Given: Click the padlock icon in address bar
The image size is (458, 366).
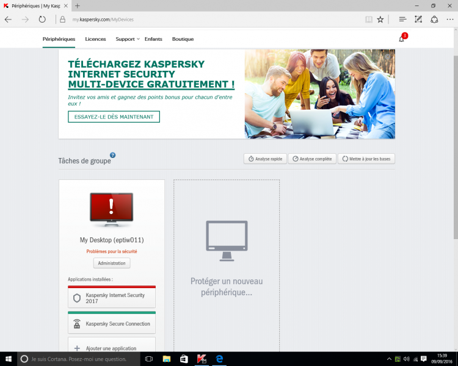Looking at the screenshot, I should (x=62, y=20).
